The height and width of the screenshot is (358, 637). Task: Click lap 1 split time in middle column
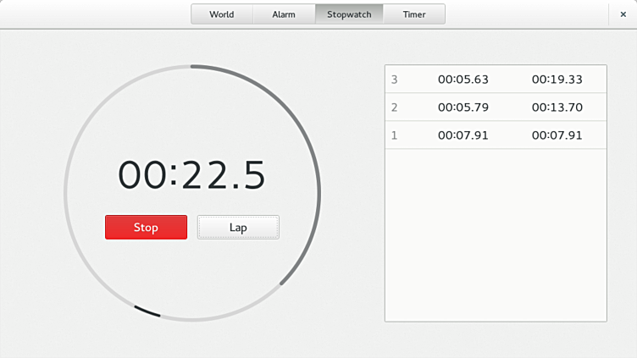point(463,135)
